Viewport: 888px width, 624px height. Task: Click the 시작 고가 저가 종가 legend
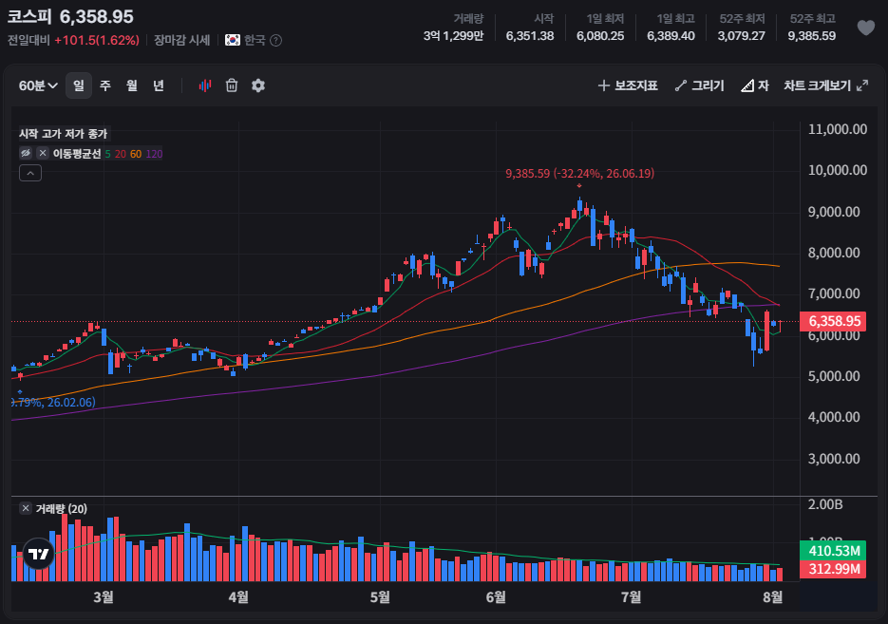[63, 134]
